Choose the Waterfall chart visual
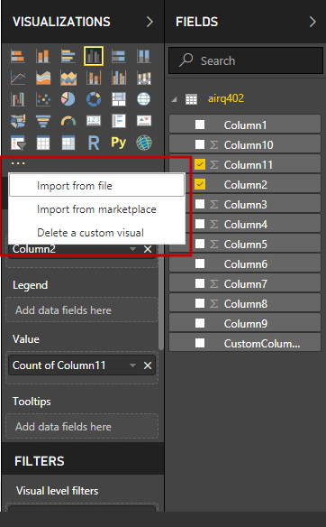The height and width of the screenshot is (527, 326). pos(18,99)
